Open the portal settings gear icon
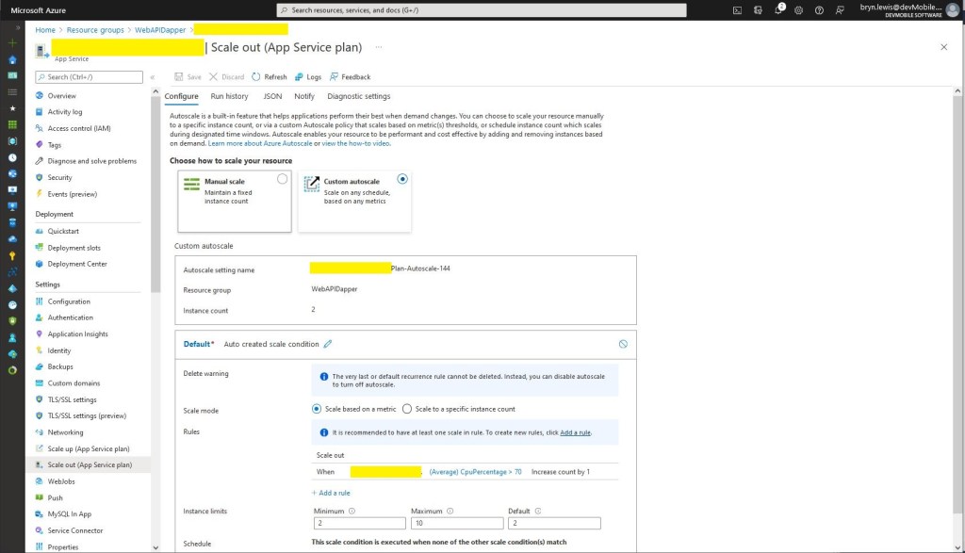This screenshot has height=553, width=965. pyautogui.click(x=799, y=10)
